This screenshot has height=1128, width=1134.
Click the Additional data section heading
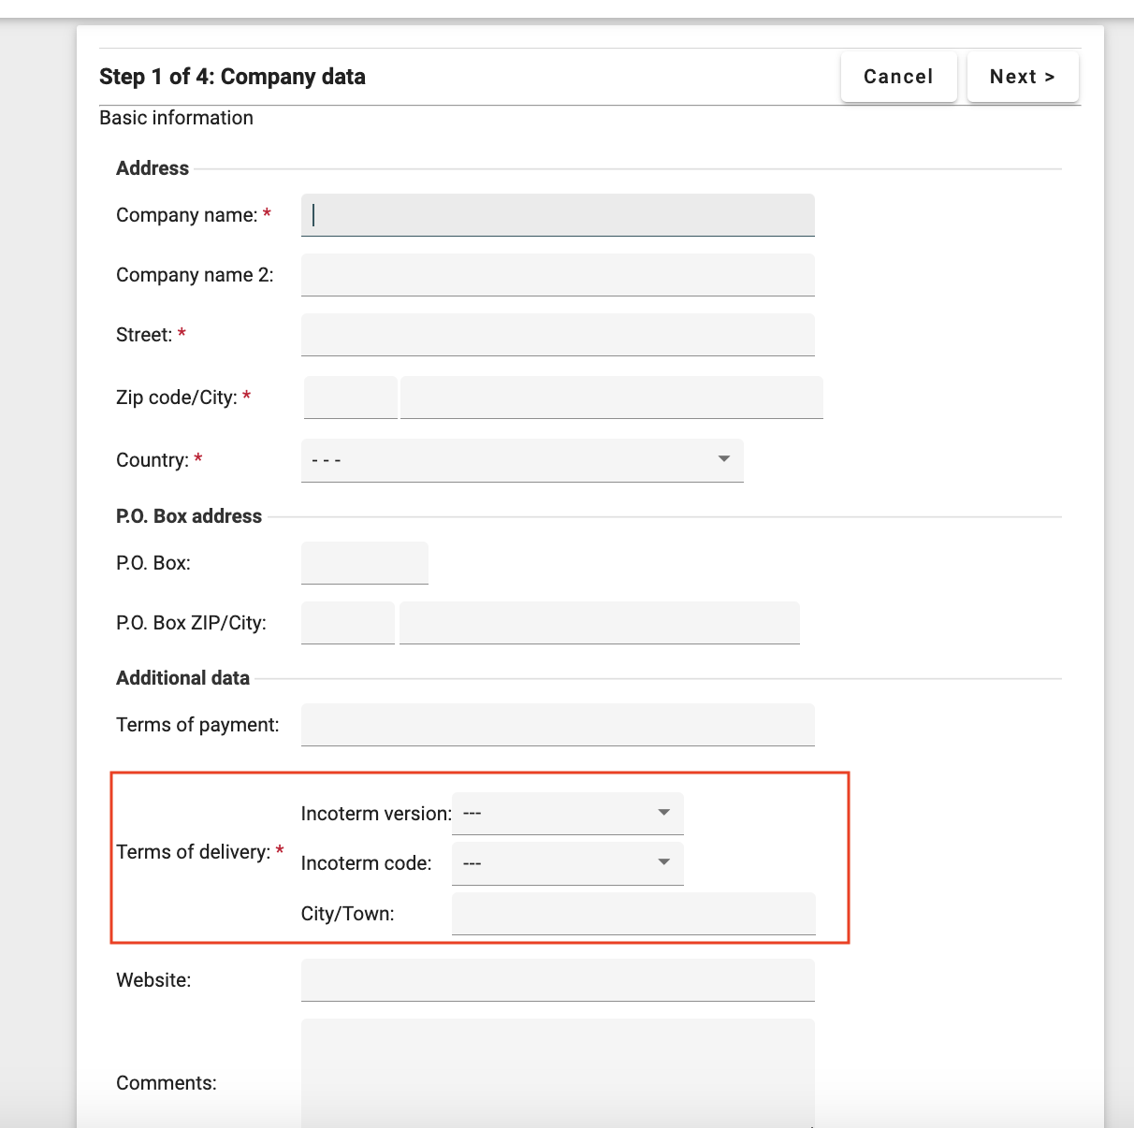182,678
